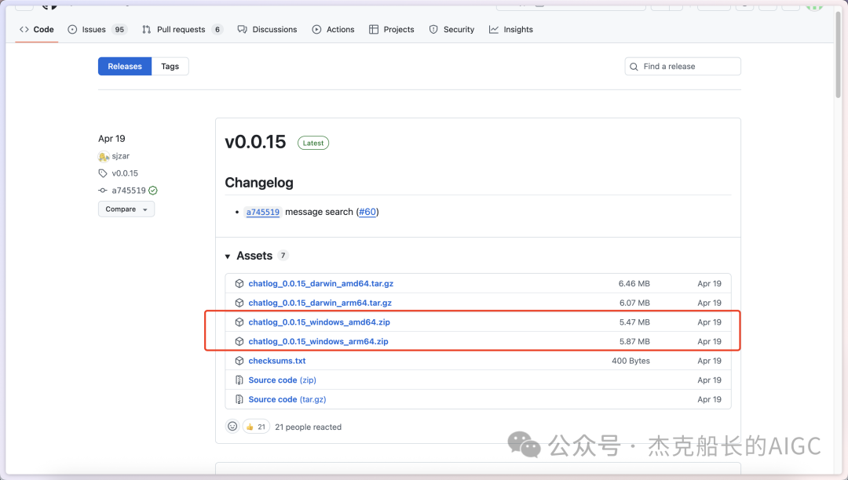Focus the Find a release search field
Viewport: 848px width, 480px height.
tap(682, 67)
